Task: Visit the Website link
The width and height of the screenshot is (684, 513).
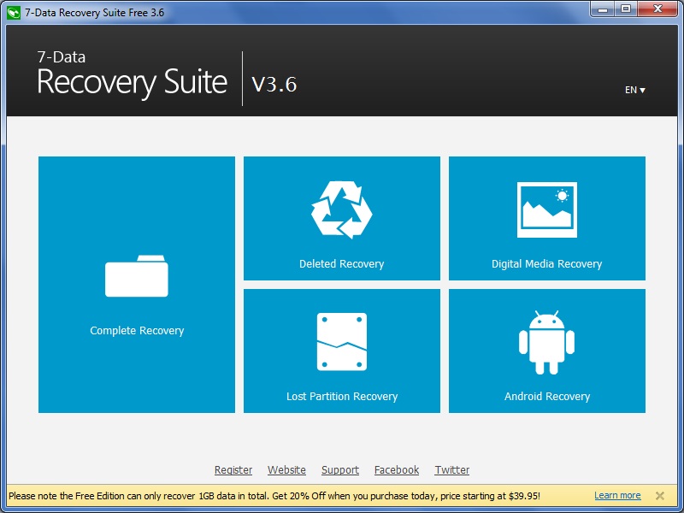Action: pyautogui.click(x=286, y=469)
